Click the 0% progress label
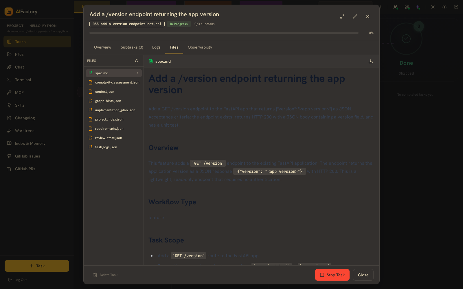The height and width of the screenshot is (289, 463). pyautogui.click(x=371, y=33)
